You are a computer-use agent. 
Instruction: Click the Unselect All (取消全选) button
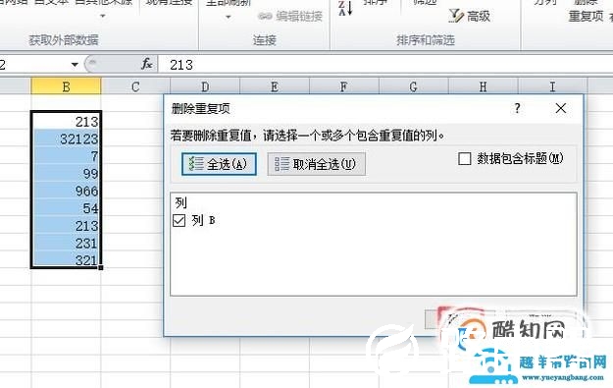316,164
